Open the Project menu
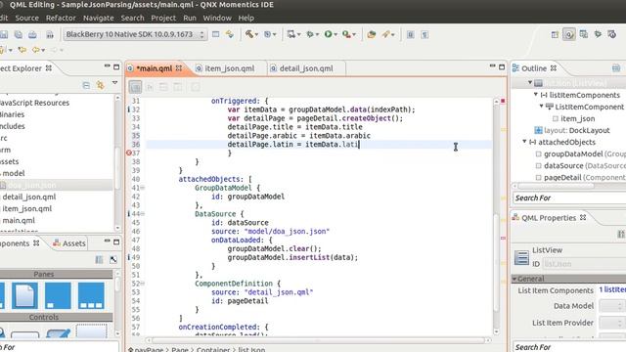626x352 pixels. [163, 18]
